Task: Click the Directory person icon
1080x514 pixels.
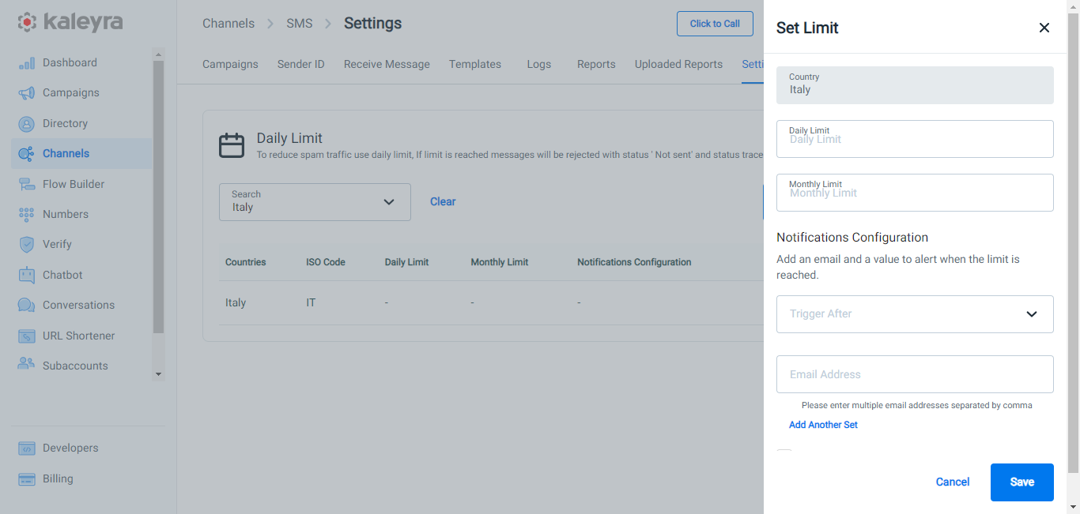Action: (x=27, y=124)
